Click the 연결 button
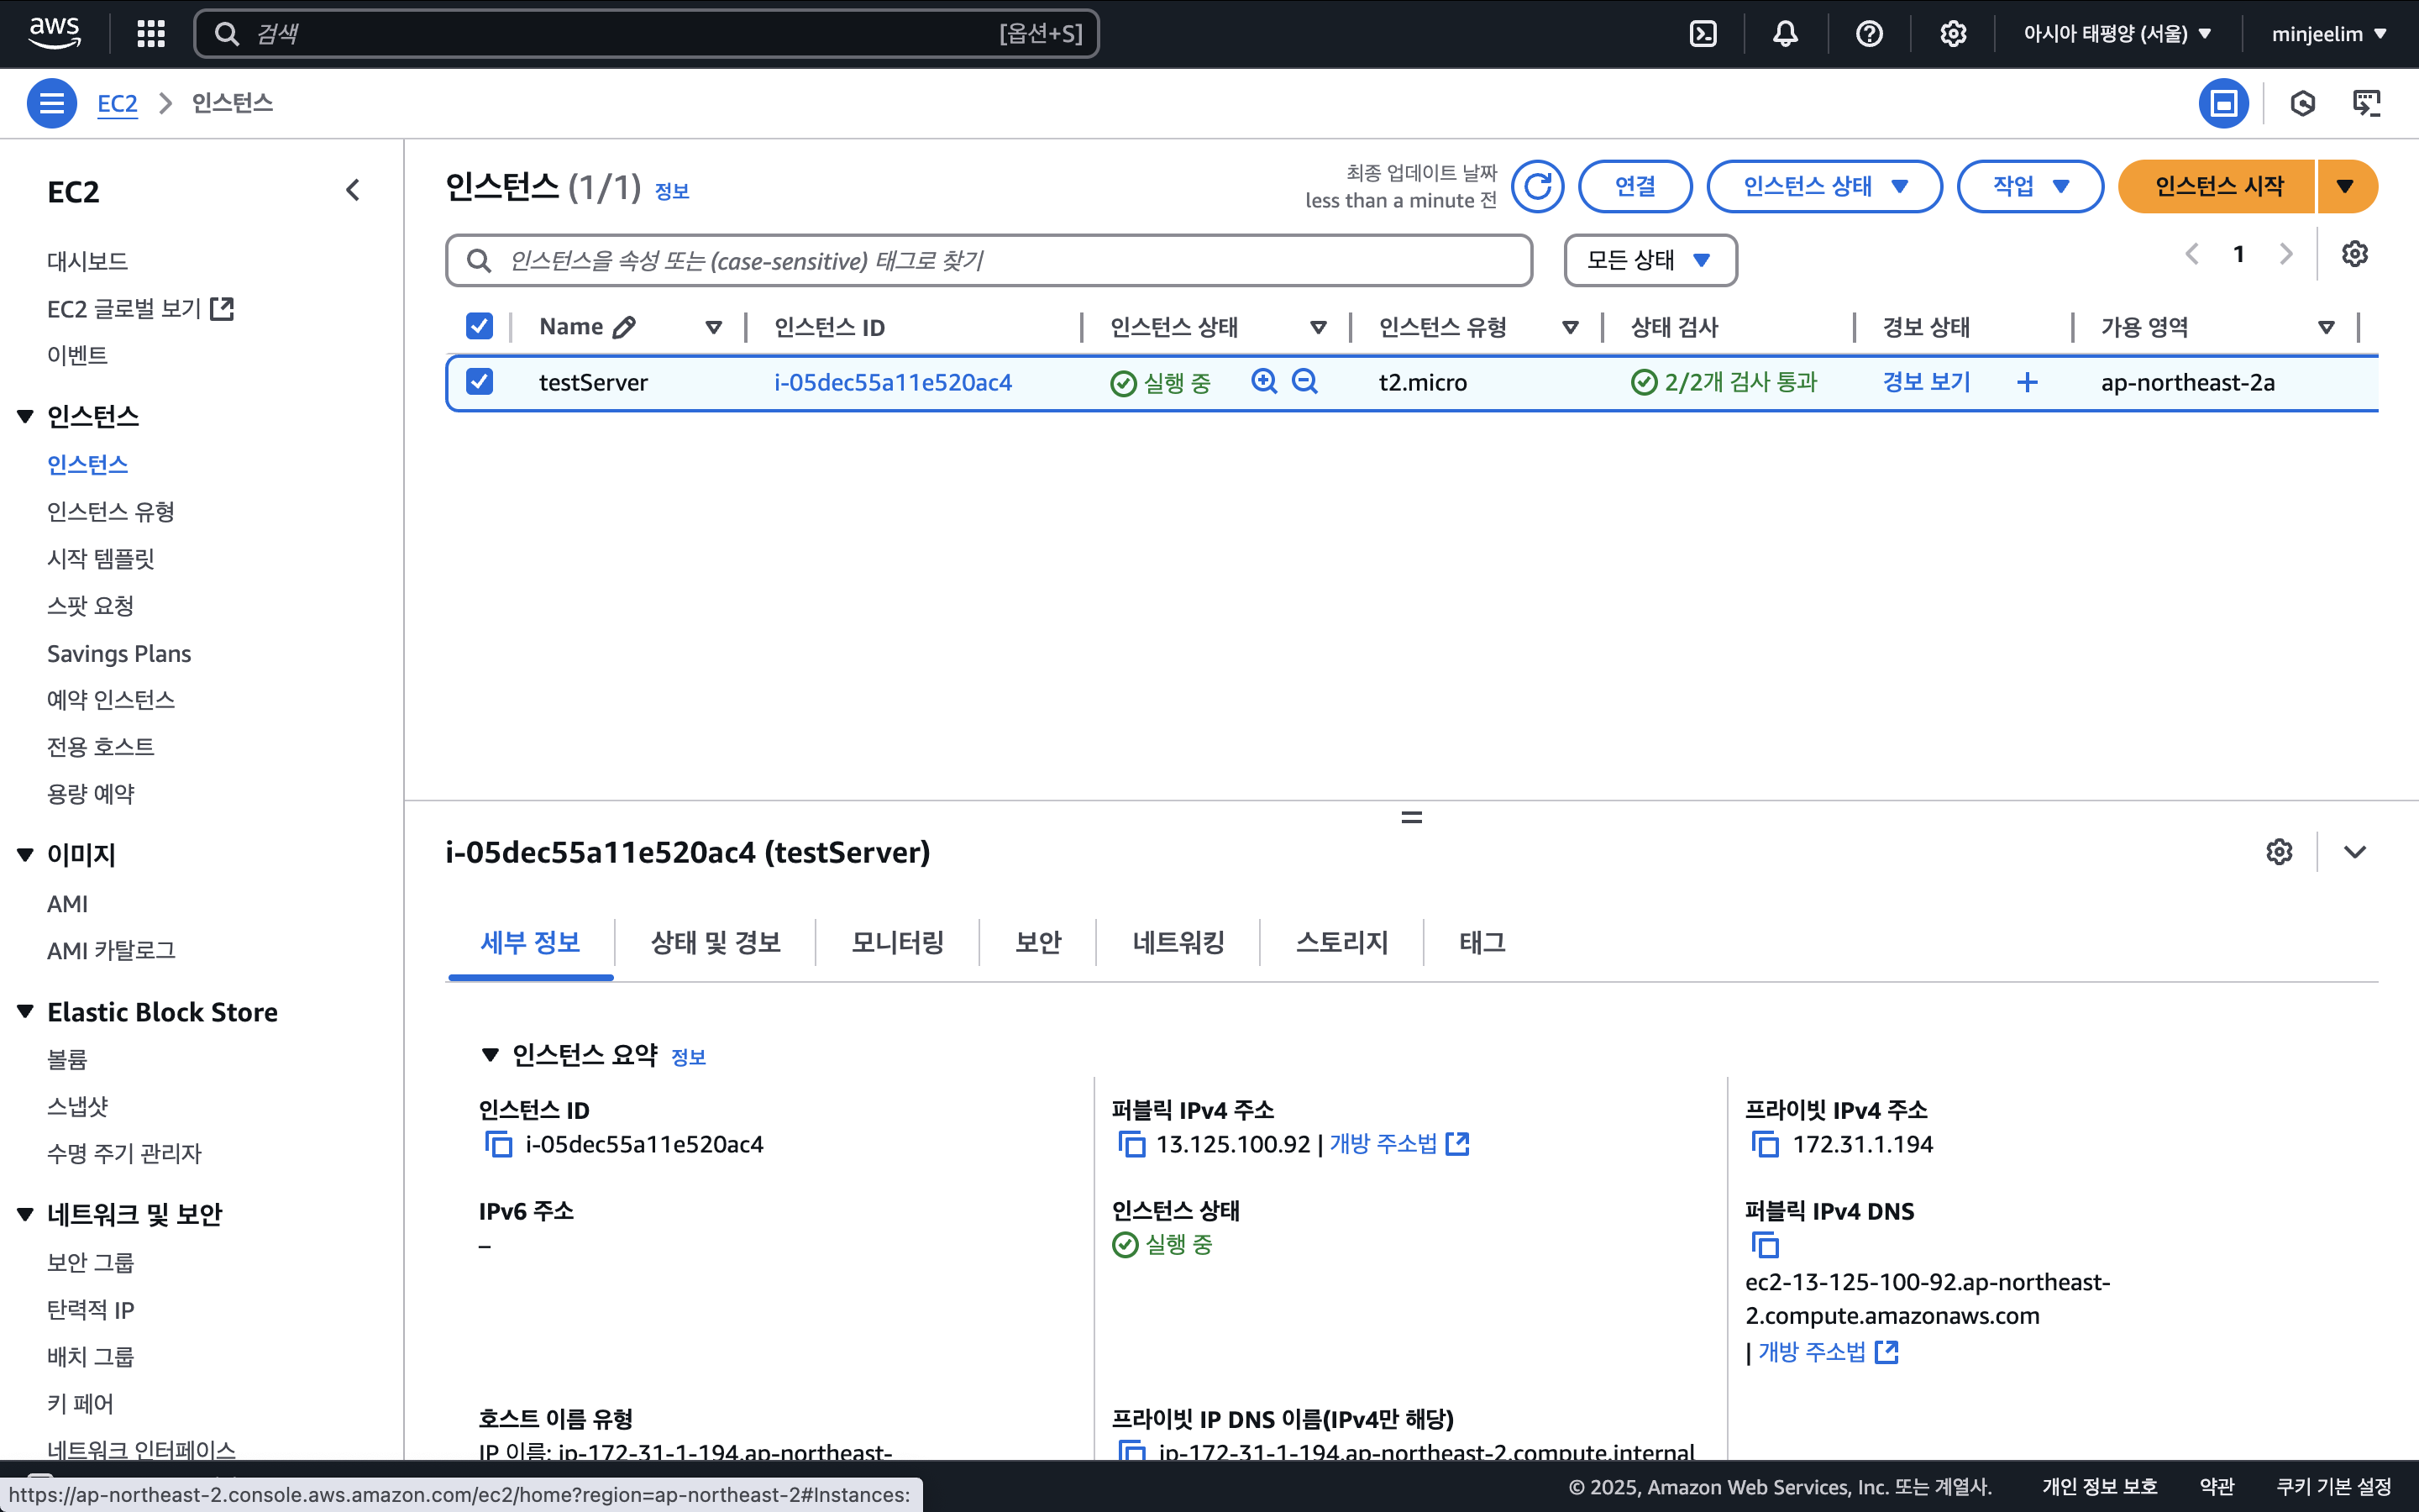Image resolution: width=2419 pixels, height=1512 pixels. (x=1635, y=186)
